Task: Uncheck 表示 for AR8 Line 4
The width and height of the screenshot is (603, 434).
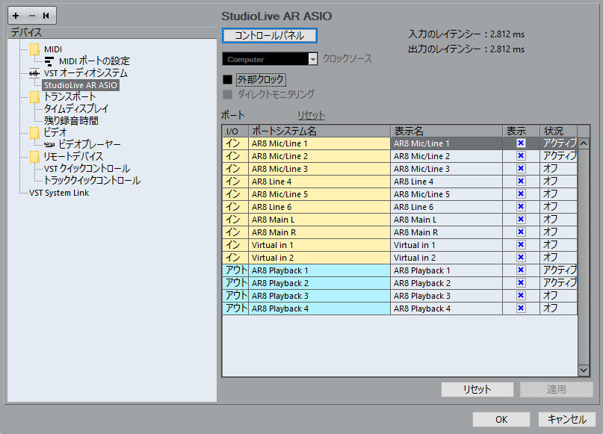Action: coord(521,182)
